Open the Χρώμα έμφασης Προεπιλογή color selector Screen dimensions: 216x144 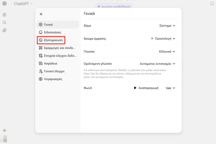point(163,39)
